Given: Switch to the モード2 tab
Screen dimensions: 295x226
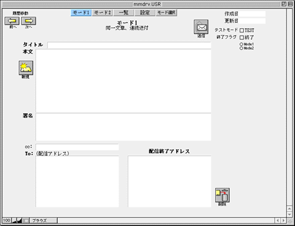Looking at the screenshot, I should (103, 13).
